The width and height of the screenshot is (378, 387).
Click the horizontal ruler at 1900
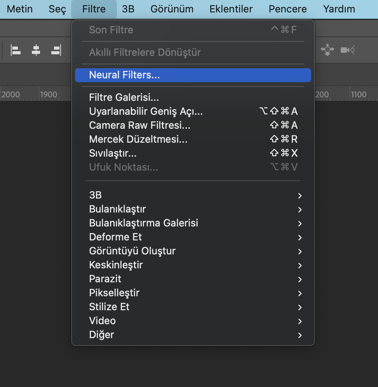49,95
